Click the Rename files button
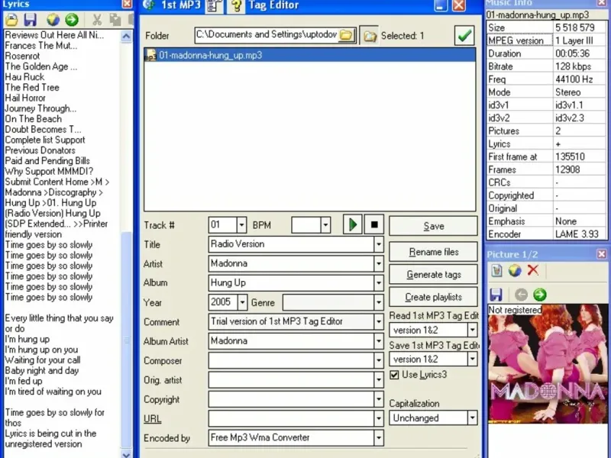Screen dimensions: 611x458 (x=433, y=252)
